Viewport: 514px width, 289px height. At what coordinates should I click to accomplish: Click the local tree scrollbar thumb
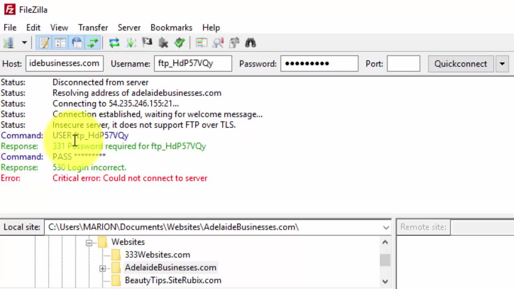(385, 260)
